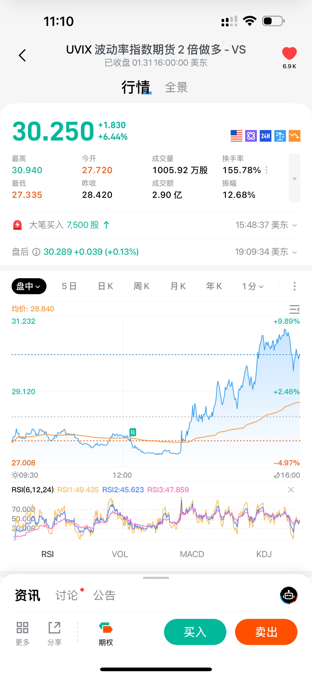
Task: Switch indicator to MACD
Action: click(x=192, y=554)
